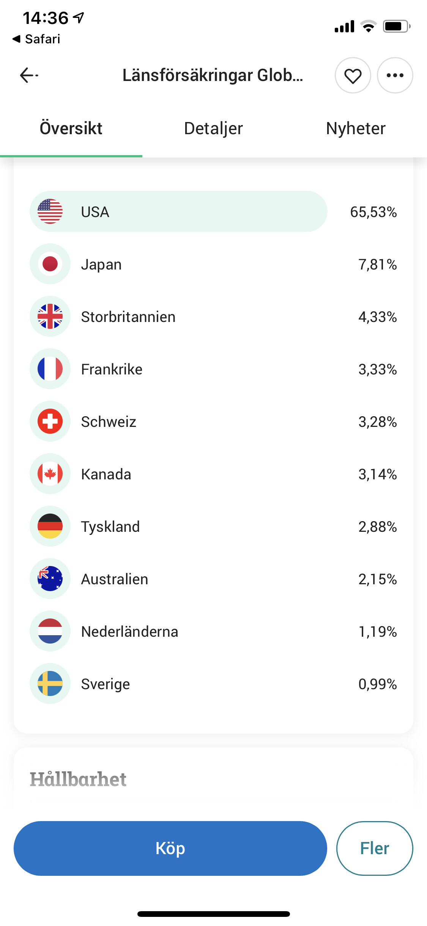This screenshot has width=427, height=926.
Task: Tap the Schweiz flag icon
Action: coord(50,421)
